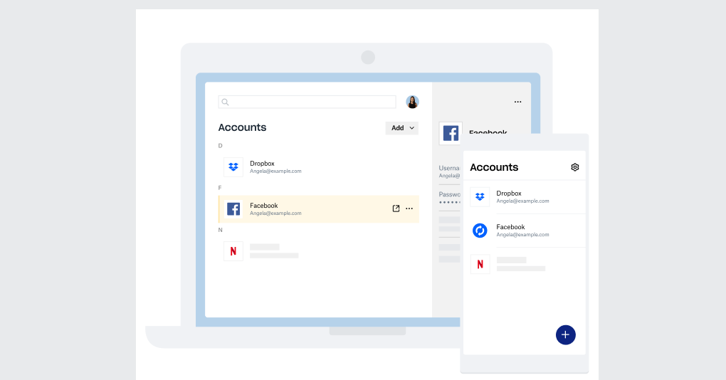Click the search magnifier icon
Viewport: 726px width, 380px height.
tap(225, 102)
